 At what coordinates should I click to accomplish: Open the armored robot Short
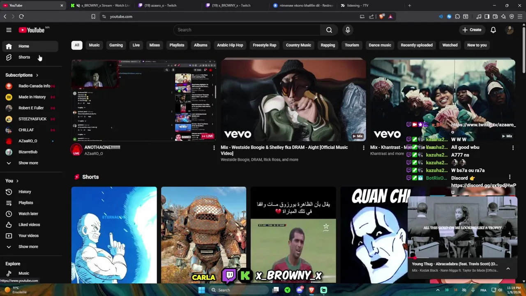(203, 235)
